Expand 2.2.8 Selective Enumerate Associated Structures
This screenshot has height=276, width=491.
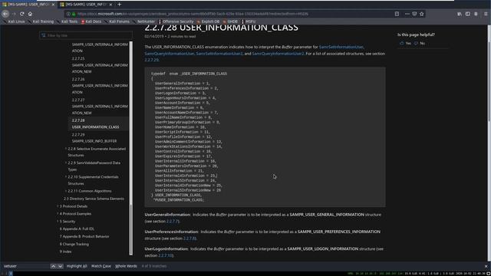tap(97, 152)
